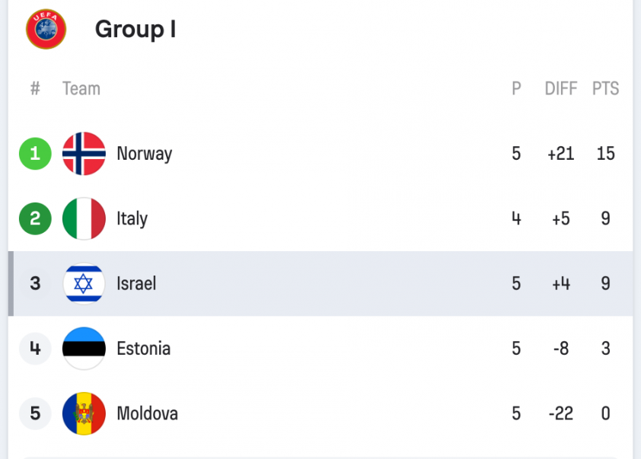
Task: Click the P column header
Action: tap(516, 89)
